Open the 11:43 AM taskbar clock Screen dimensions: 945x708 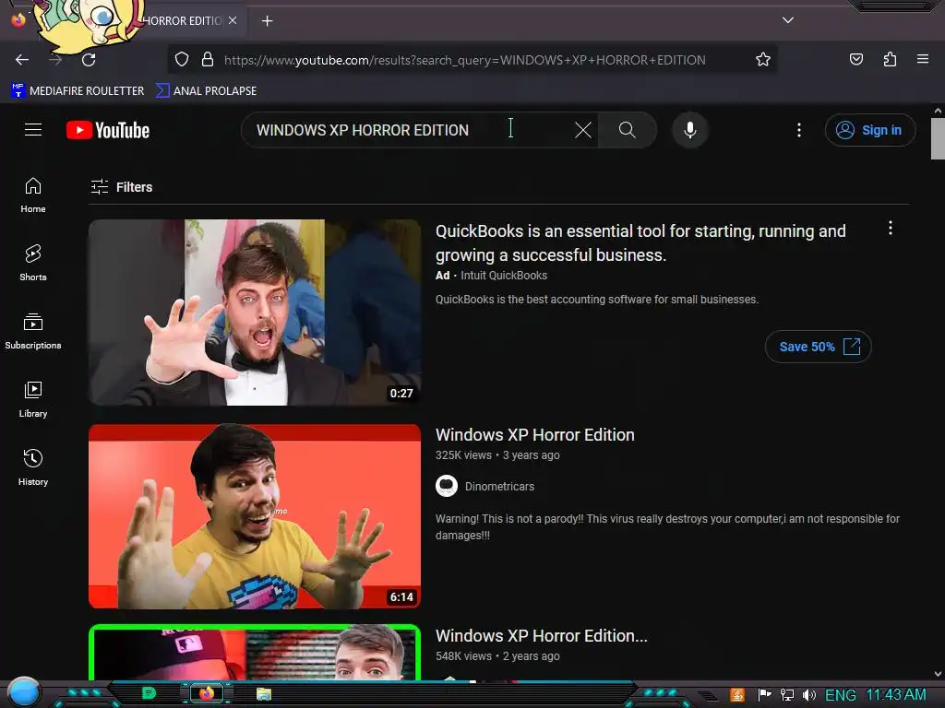(895, 695)
